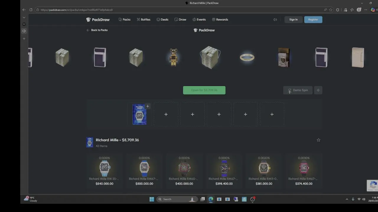Viewport: 378px width, 212px height.
Task: Open the $500,000.00 Richard Mille RM67 watch
Action: click(x=144, y=171)
